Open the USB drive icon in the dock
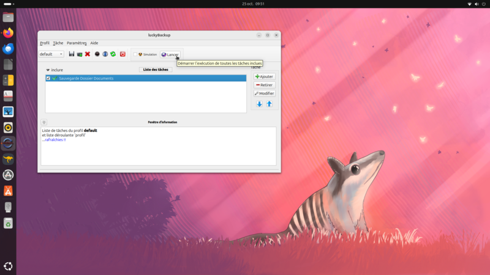 coord(8,207)
